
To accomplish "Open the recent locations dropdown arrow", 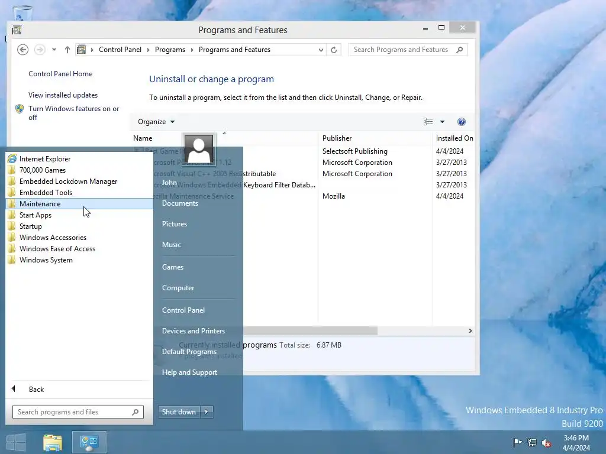I will pyautogui.click(x=54, y=50).
